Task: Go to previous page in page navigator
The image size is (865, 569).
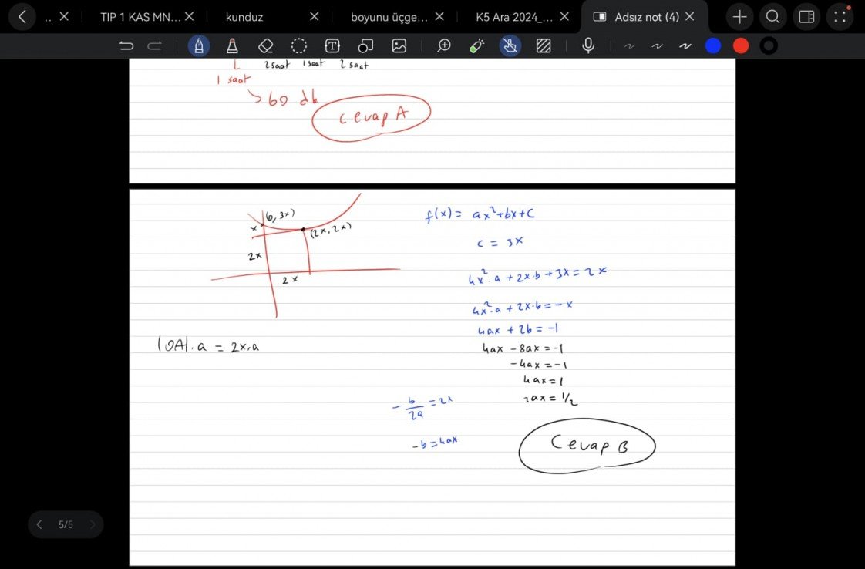Action: click(x=39, y=525)
